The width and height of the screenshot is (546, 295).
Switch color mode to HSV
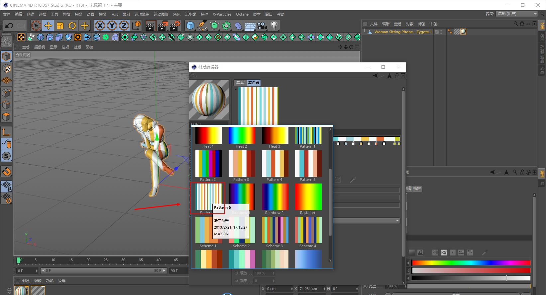point(444,253)
